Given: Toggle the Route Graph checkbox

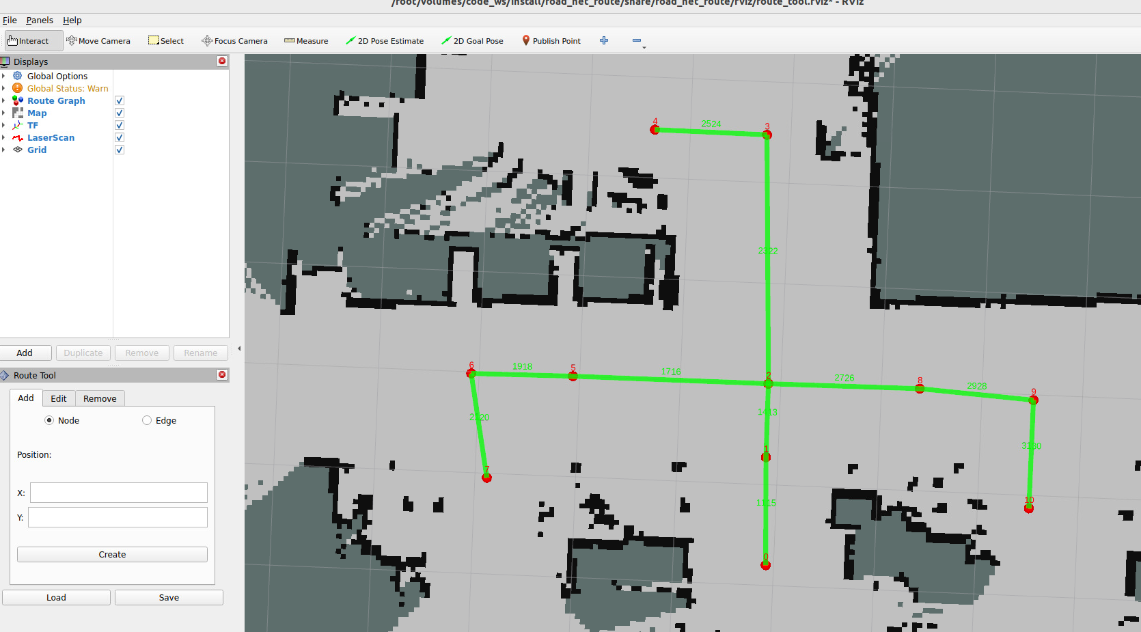Looking at the screenshot, I should click(120, 100).
